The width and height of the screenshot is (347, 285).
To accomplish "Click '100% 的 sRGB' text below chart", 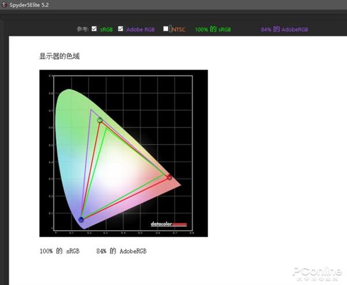I will coord(60,251).
